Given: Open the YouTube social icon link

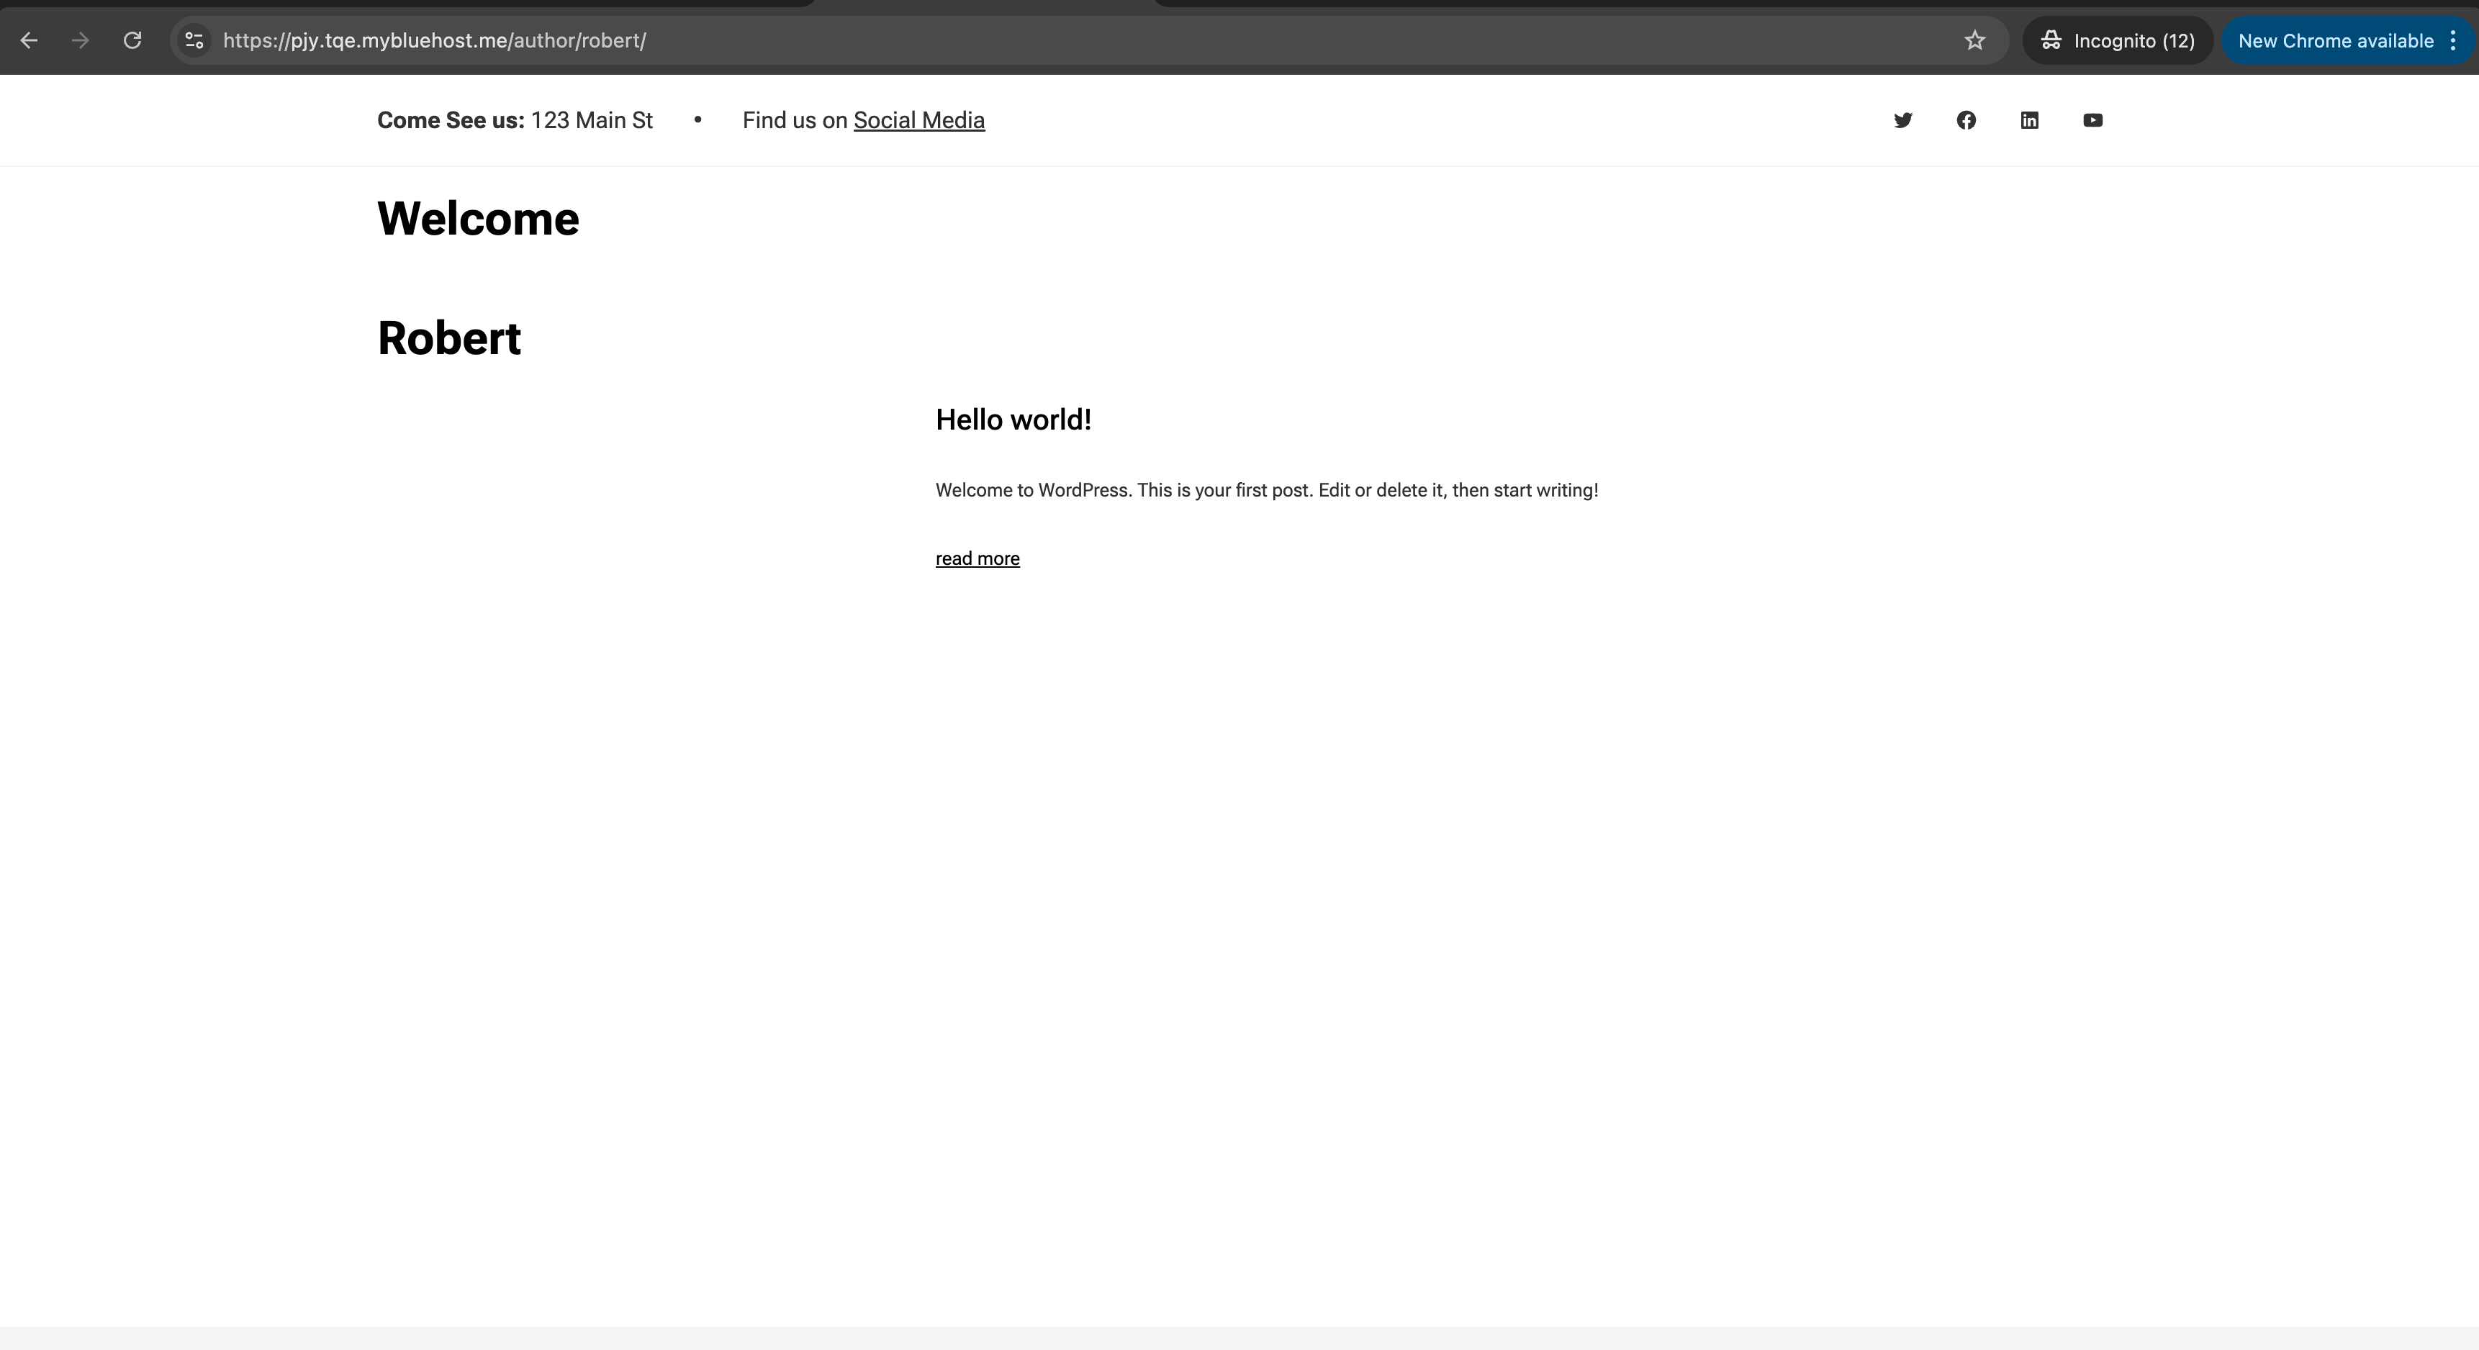Looking at the screenshot, I should tap(2093, 120).
